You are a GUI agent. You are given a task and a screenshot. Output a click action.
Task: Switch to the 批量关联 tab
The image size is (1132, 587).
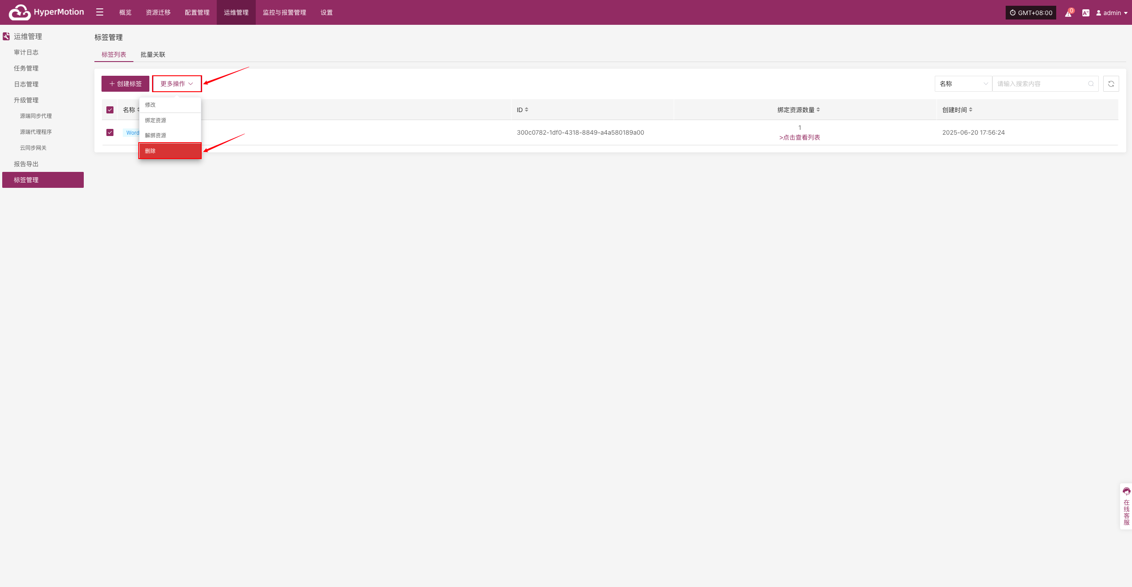pyautogui.click(x=153, y=54)
